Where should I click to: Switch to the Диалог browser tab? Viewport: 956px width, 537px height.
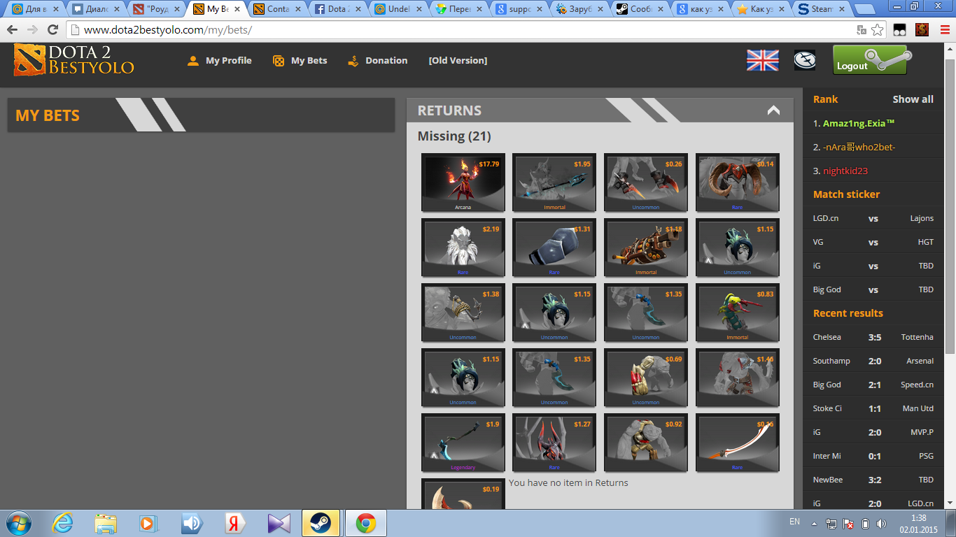click(x=97, y=10)
